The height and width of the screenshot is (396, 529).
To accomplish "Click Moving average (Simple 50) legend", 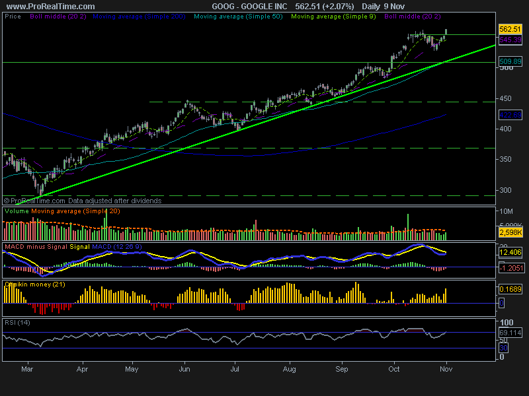I will 238,16.
